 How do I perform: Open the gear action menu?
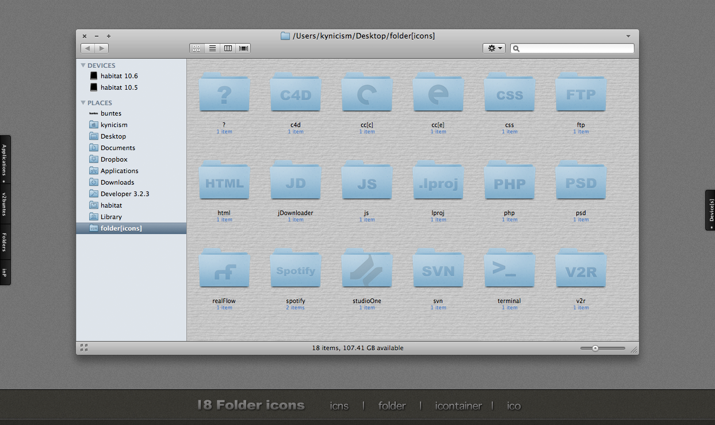point(494,48)
